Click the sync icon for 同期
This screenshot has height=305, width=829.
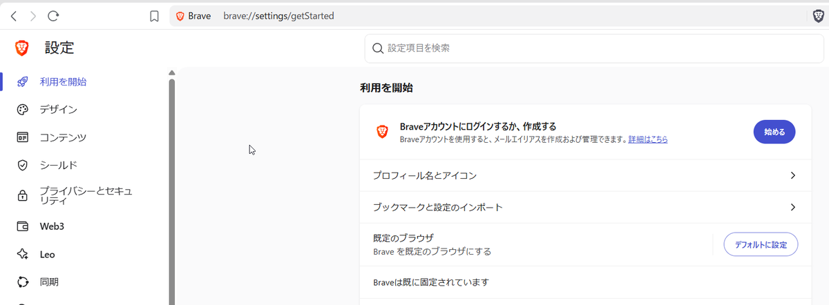tap(22, 282)
